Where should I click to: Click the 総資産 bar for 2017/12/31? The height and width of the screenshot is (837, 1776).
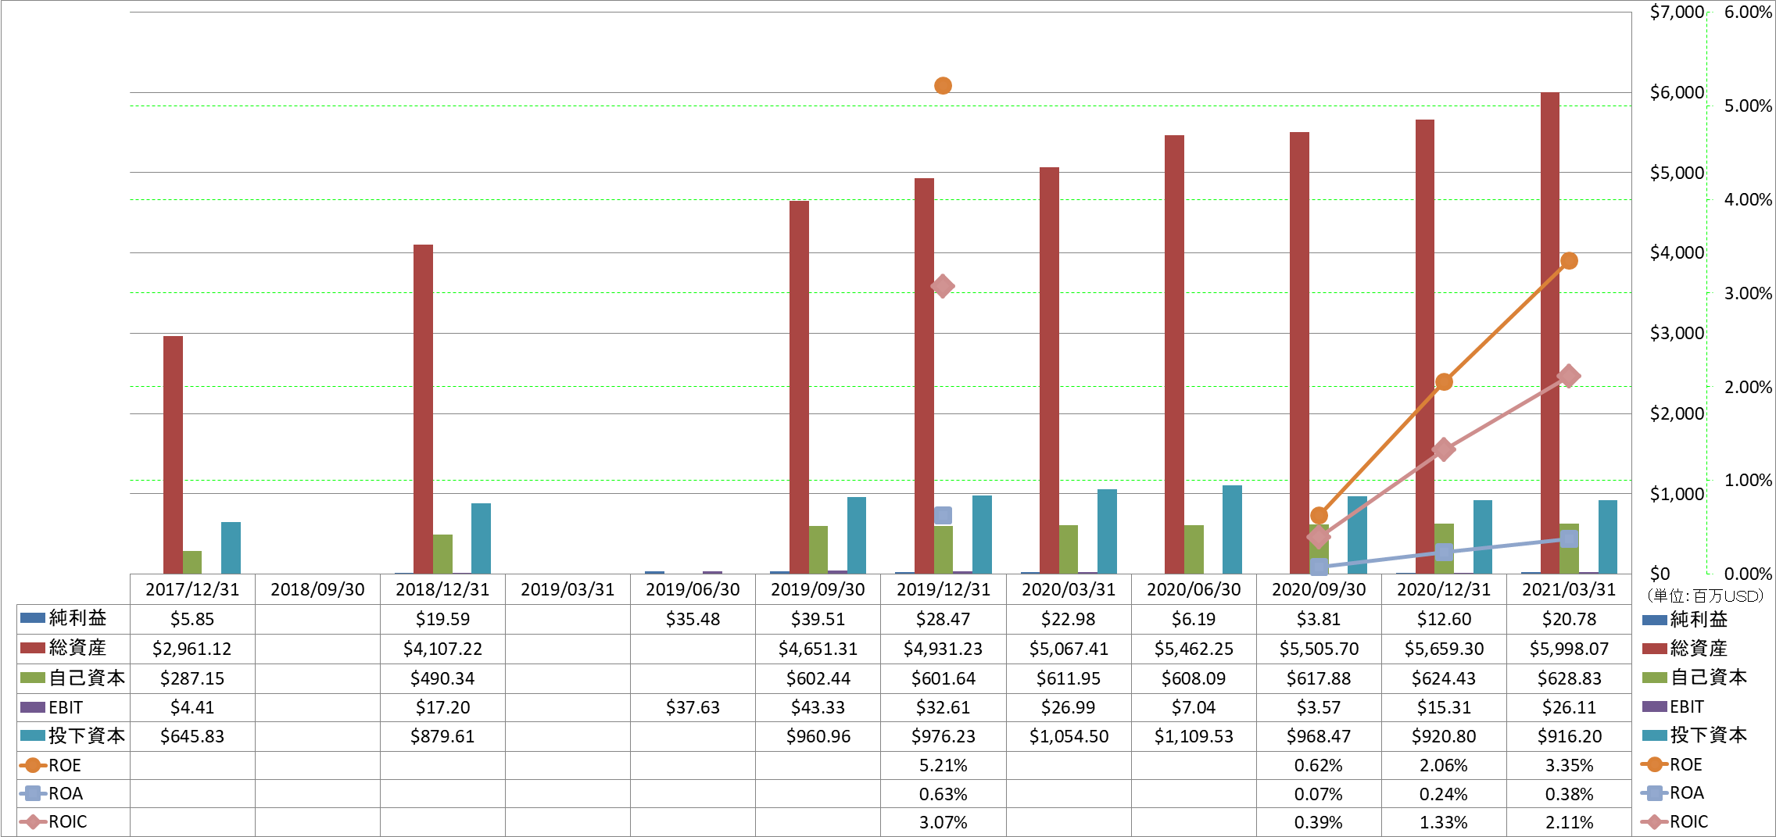tap(173, 455)
